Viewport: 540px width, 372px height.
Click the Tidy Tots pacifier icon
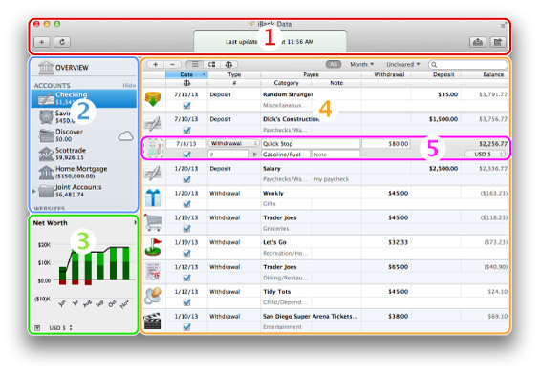click(x=153, y=296)
